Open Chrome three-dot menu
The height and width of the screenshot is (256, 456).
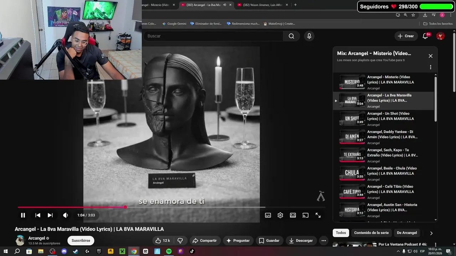click(x=450, y=15)
